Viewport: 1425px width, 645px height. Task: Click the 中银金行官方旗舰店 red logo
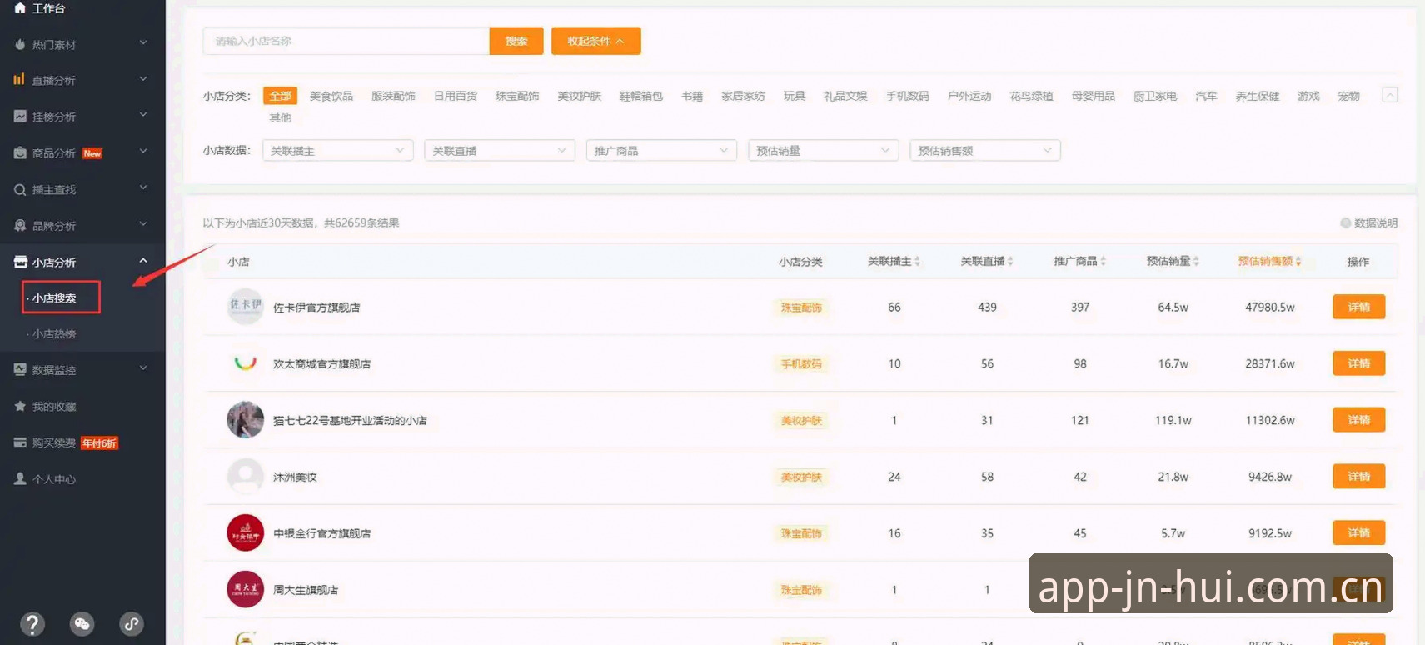(245, 533)
